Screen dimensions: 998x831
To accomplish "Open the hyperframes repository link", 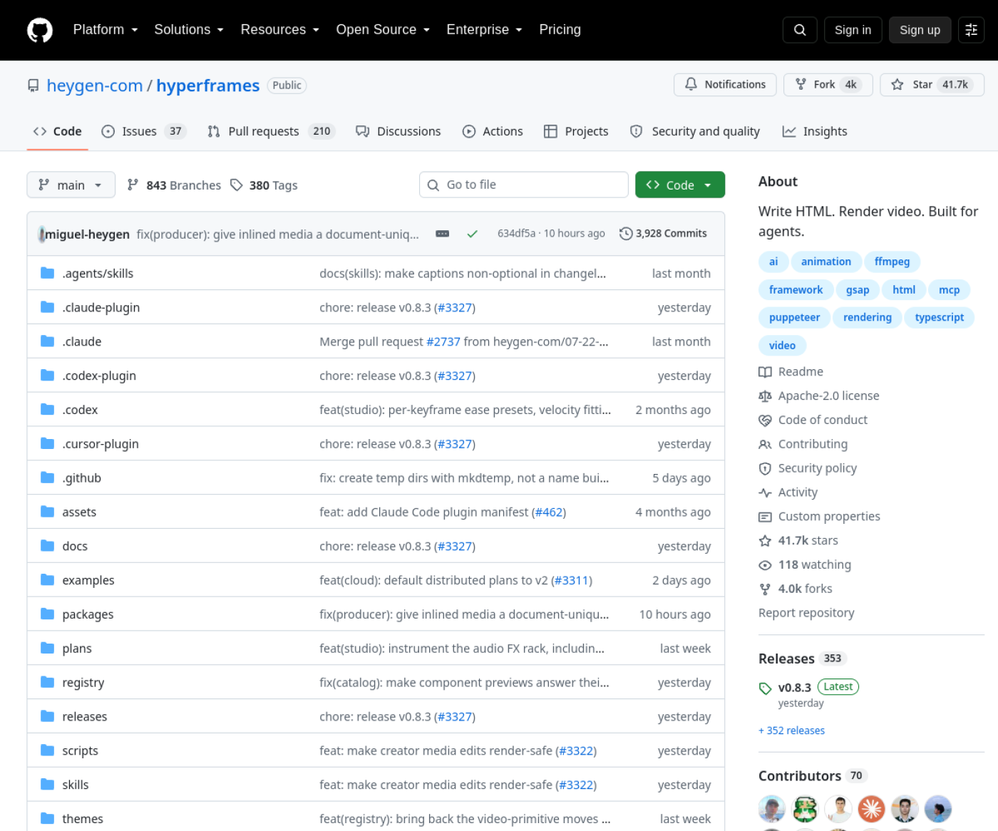I will click(x=208, y=86).
